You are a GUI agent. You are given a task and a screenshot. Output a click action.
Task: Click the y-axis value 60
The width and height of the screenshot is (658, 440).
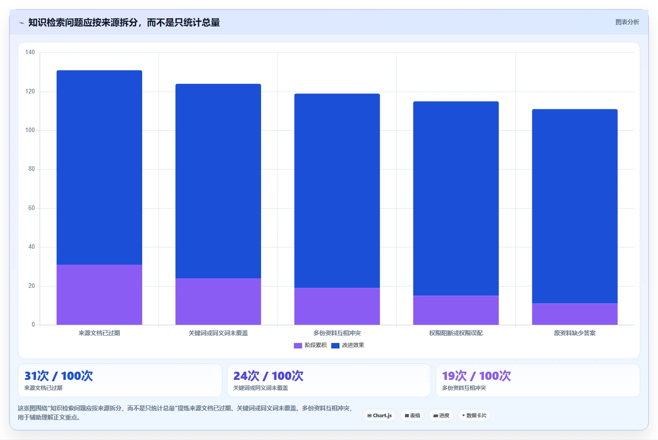point(31,208)
